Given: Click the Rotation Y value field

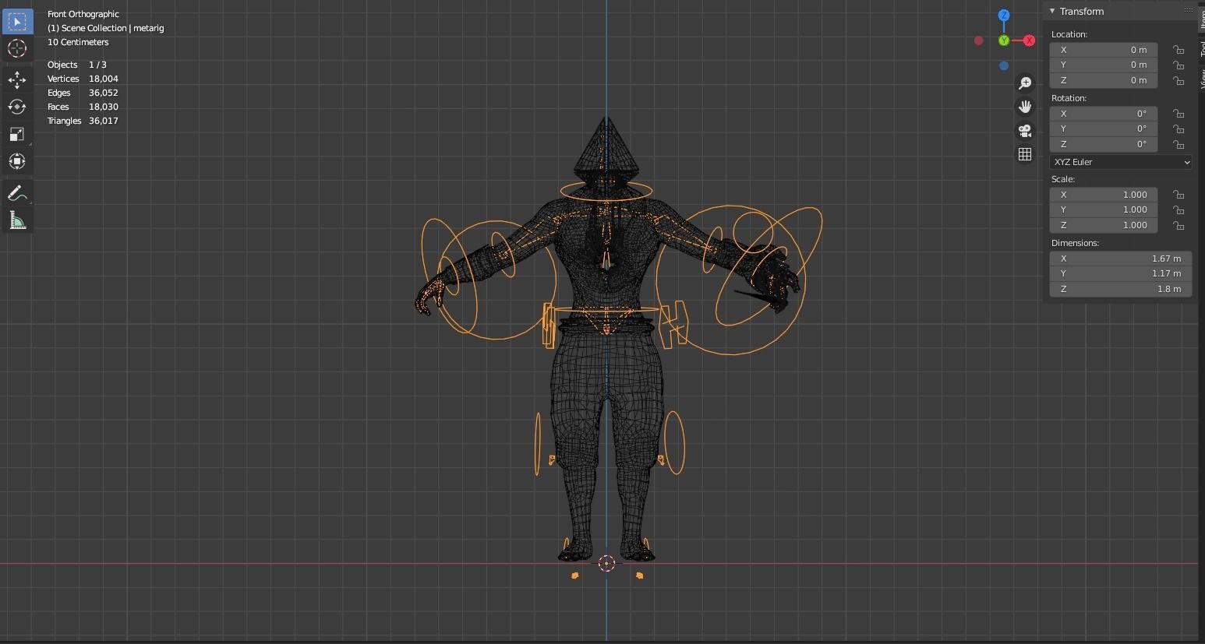Looking at the screenshot, I should coord(1103,128).
